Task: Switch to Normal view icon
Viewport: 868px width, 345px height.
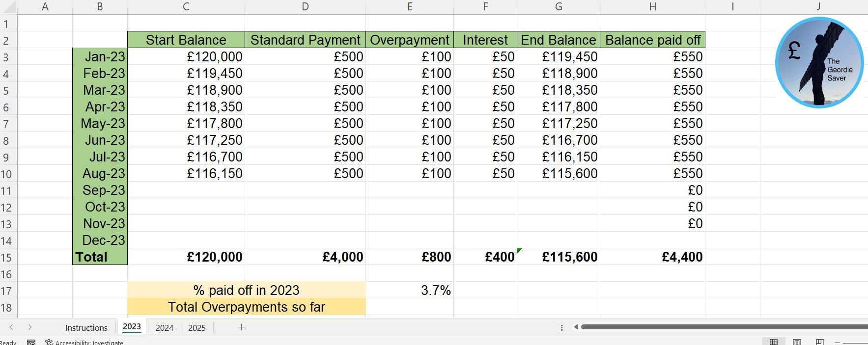Action: click(774, 342)
